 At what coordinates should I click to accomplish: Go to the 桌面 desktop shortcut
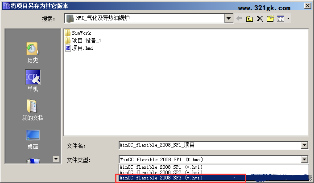tap(33, 139)
